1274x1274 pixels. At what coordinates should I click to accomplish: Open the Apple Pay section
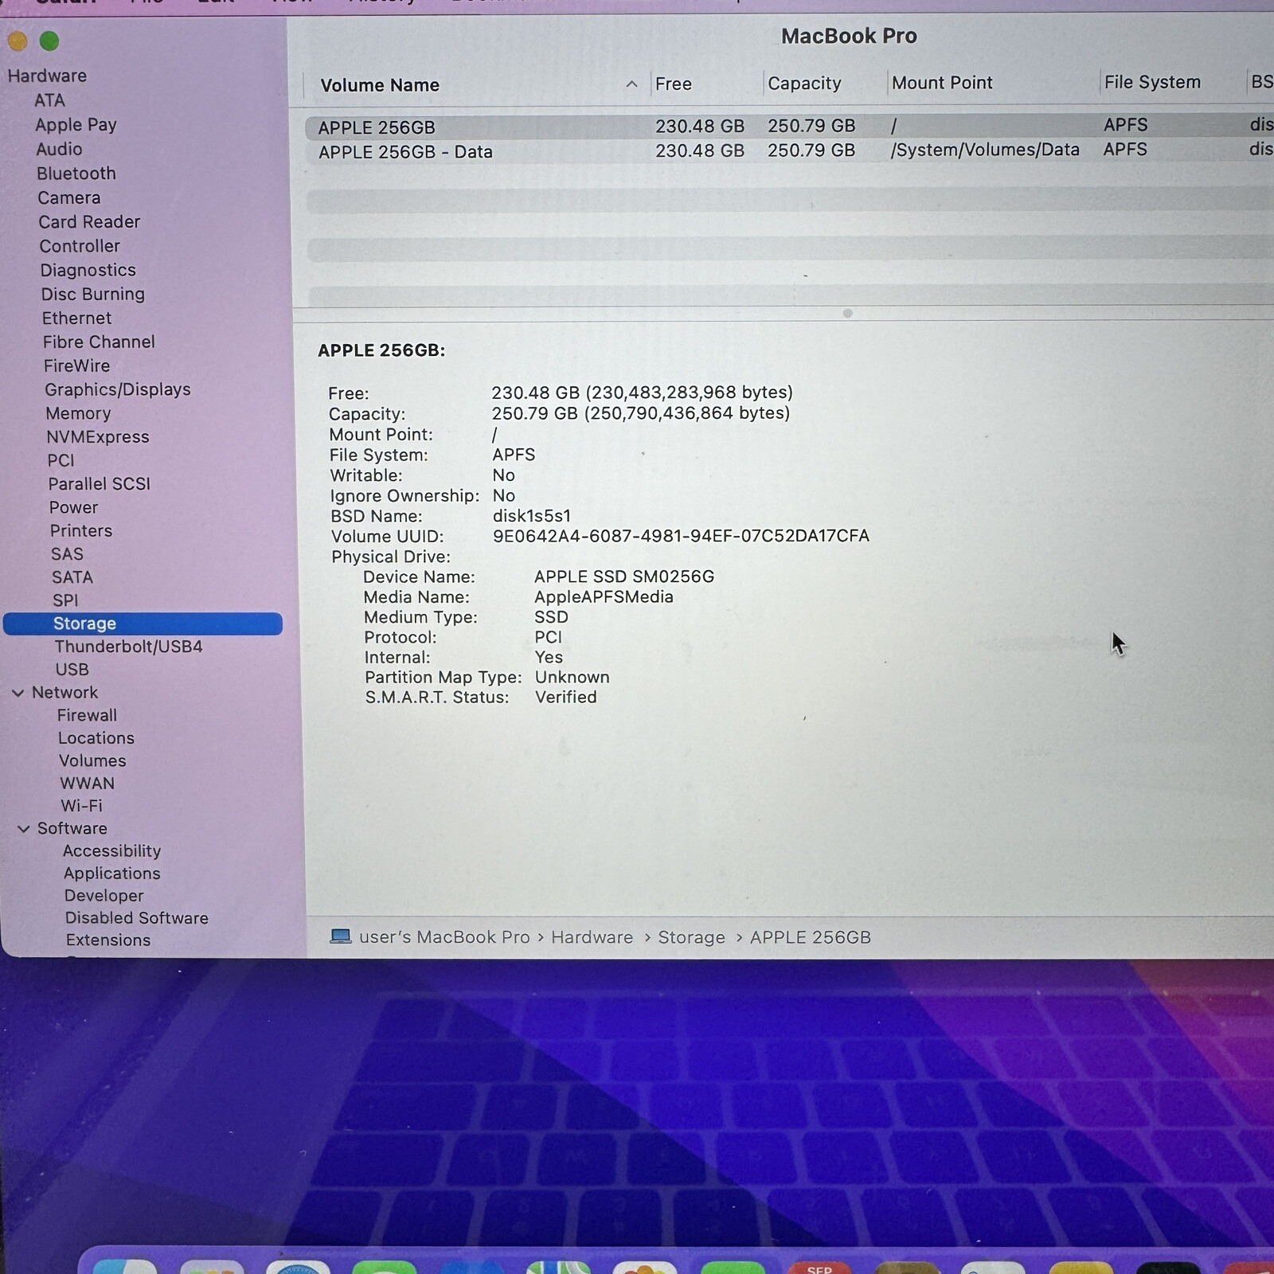pyautogui.click(x=76, y=125)
